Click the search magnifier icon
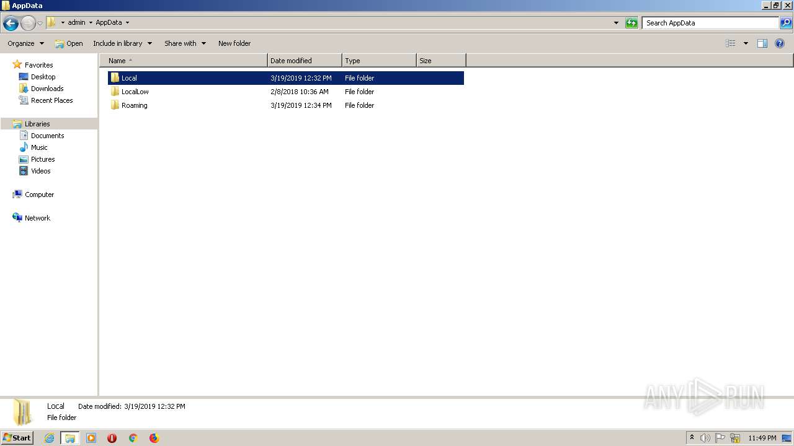 pos(786,23)
